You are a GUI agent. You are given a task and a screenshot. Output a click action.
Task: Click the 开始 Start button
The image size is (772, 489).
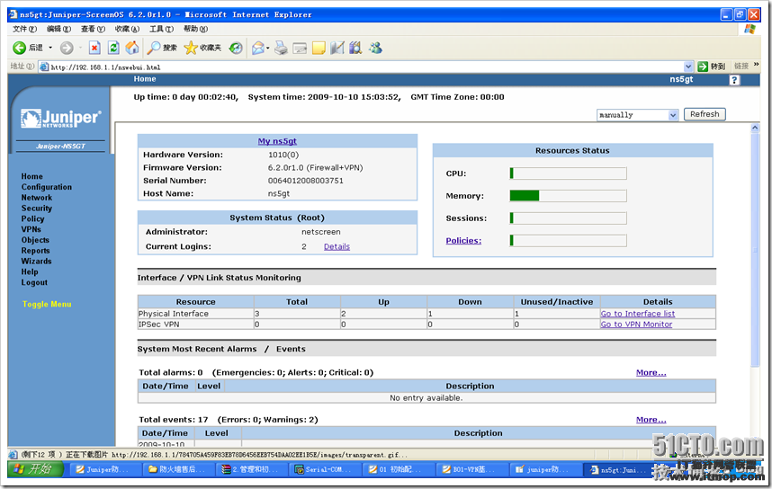point(35,469)
